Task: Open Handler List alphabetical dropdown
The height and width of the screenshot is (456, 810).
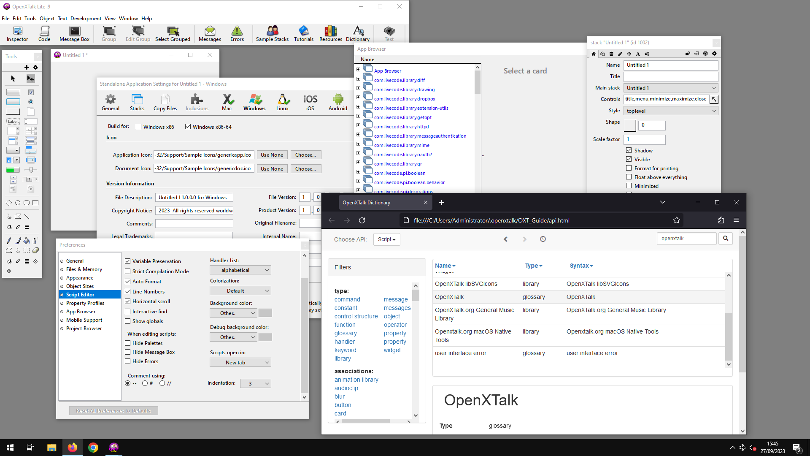Action: [240, 270]
